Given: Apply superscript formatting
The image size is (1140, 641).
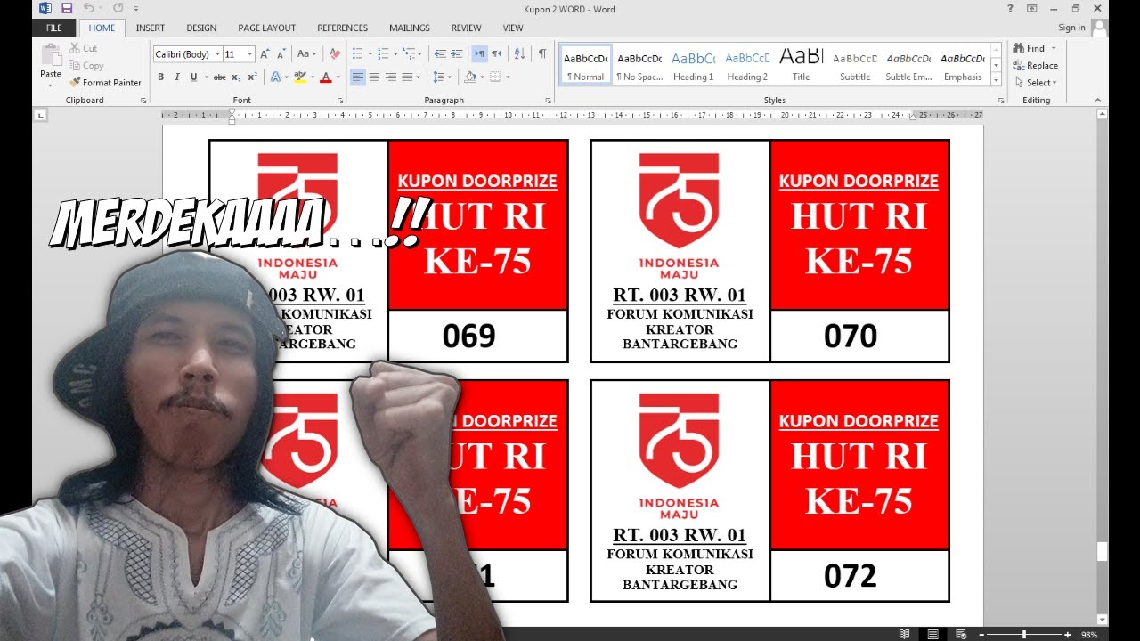Looking at the screenshot, I should click(x=252, y=77).
